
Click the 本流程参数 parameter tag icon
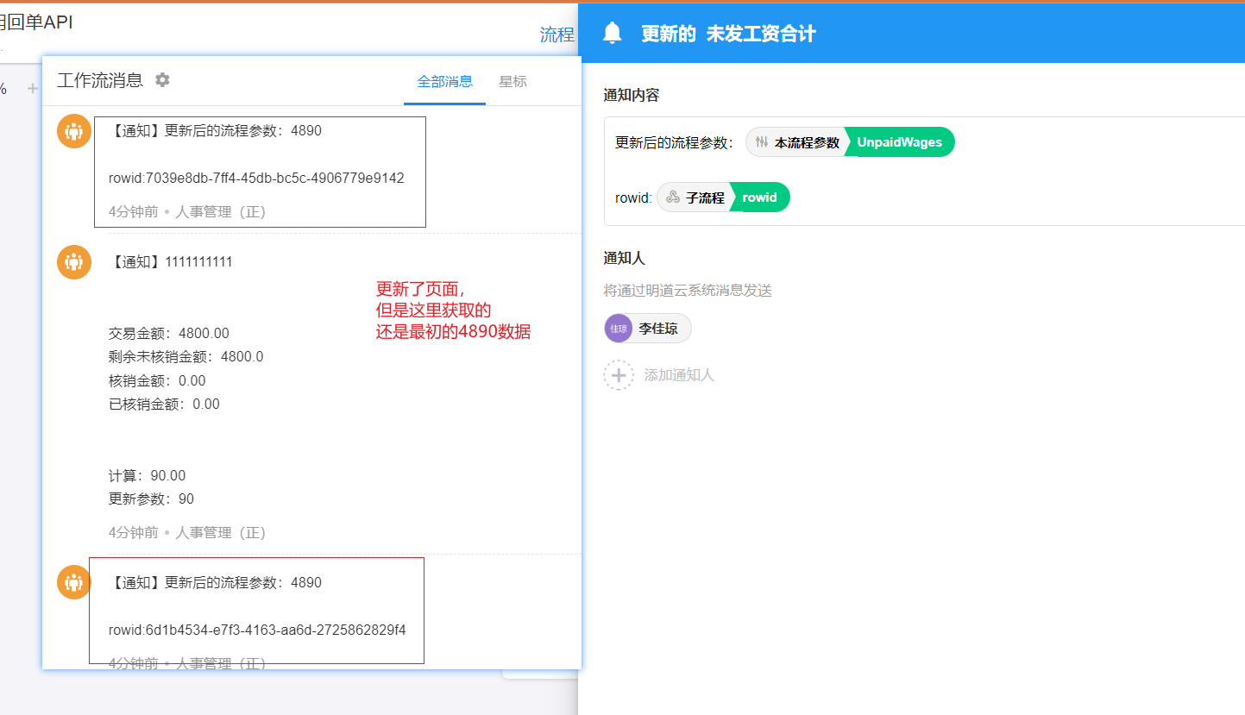(x=762, y=142)
